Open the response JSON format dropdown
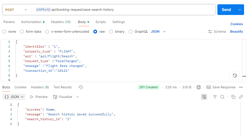This screenshot has height=137, width=247. (x=14, y=97)
